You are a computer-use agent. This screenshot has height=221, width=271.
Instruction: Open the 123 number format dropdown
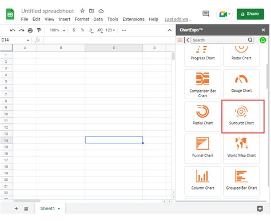click(x=110, y=30)
